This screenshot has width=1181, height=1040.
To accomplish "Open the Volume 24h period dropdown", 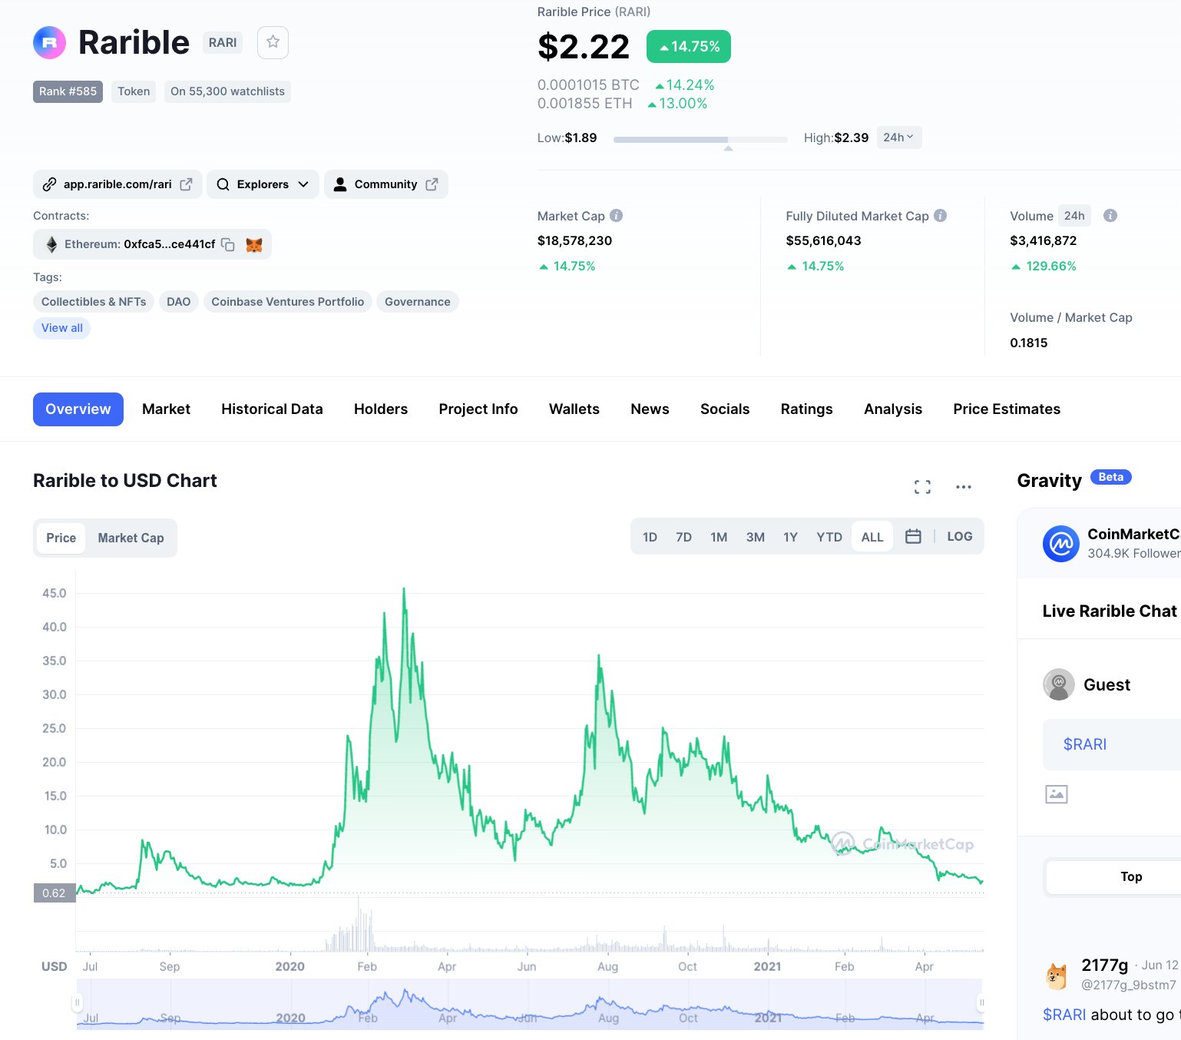I will (x=1074, y=216).
